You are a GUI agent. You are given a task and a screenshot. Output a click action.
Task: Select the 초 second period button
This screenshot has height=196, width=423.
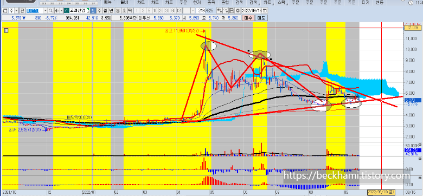pyautogui.click(x=124, y=11)
